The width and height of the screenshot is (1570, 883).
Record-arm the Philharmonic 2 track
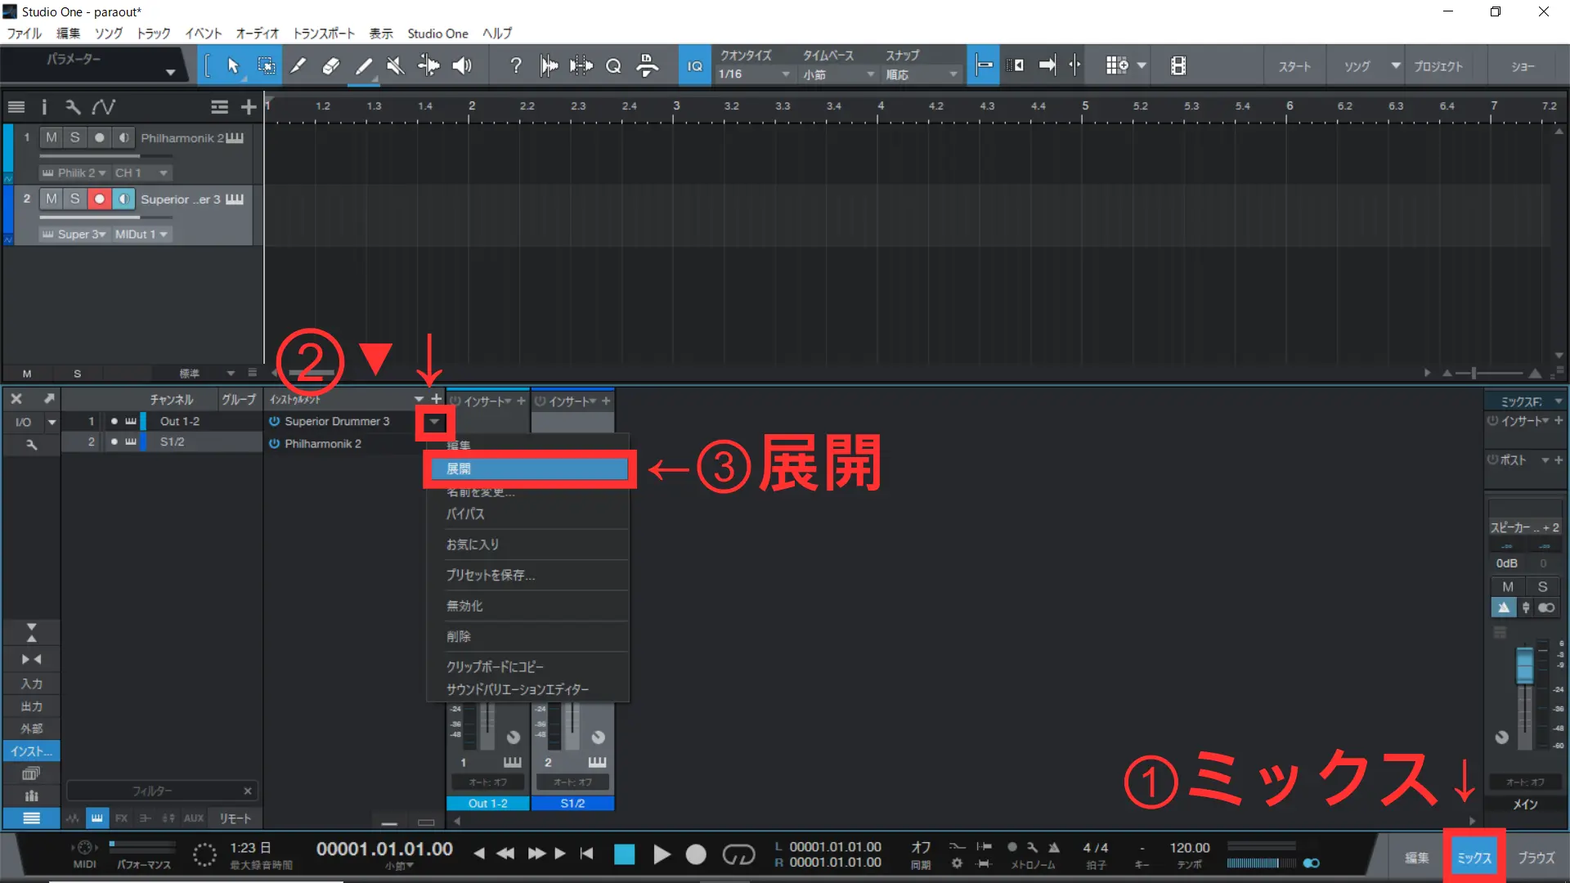click(100, 137)
